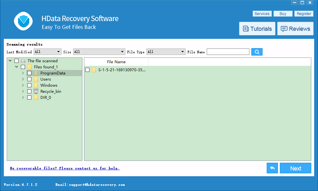Screen dimensions: 318x191
Task: Open the contact us for help link
Action: click(x=65, y=168)
